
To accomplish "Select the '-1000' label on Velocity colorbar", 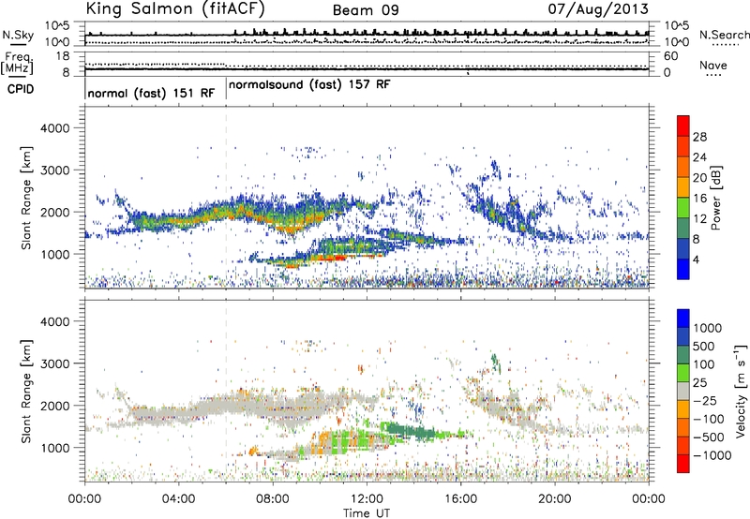I will pos(712,455).
